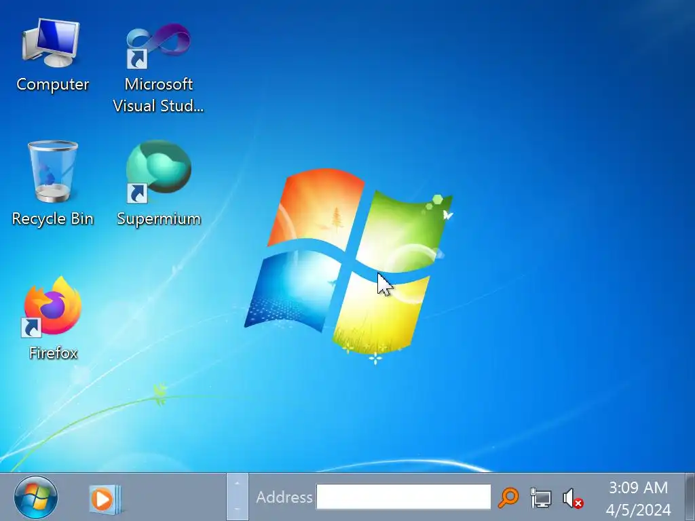Select the Microsoft Visual Studio shortcut
695x521 pixels.
coord(158,67)
